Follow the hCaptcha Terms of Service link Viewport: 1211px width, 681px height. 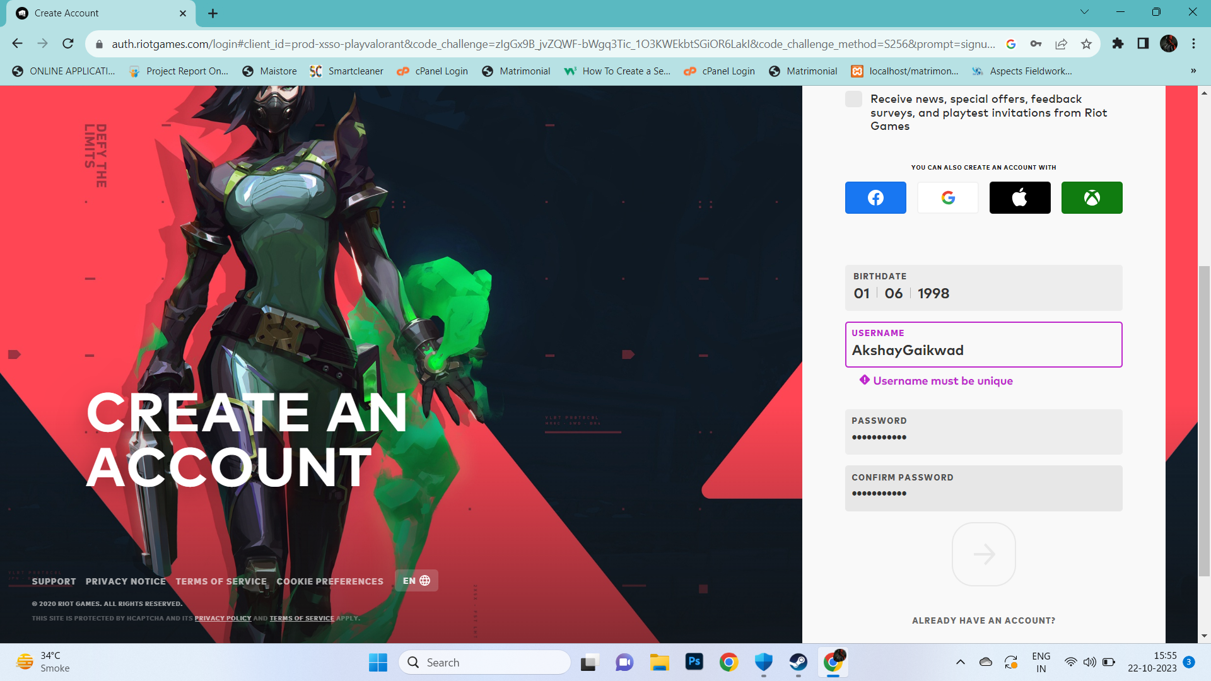301,618
